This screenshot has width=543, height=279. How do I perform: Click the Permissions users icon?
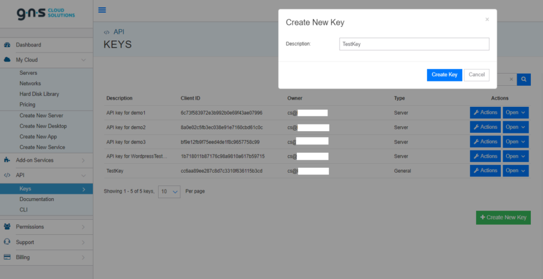(x=7, y=226)
